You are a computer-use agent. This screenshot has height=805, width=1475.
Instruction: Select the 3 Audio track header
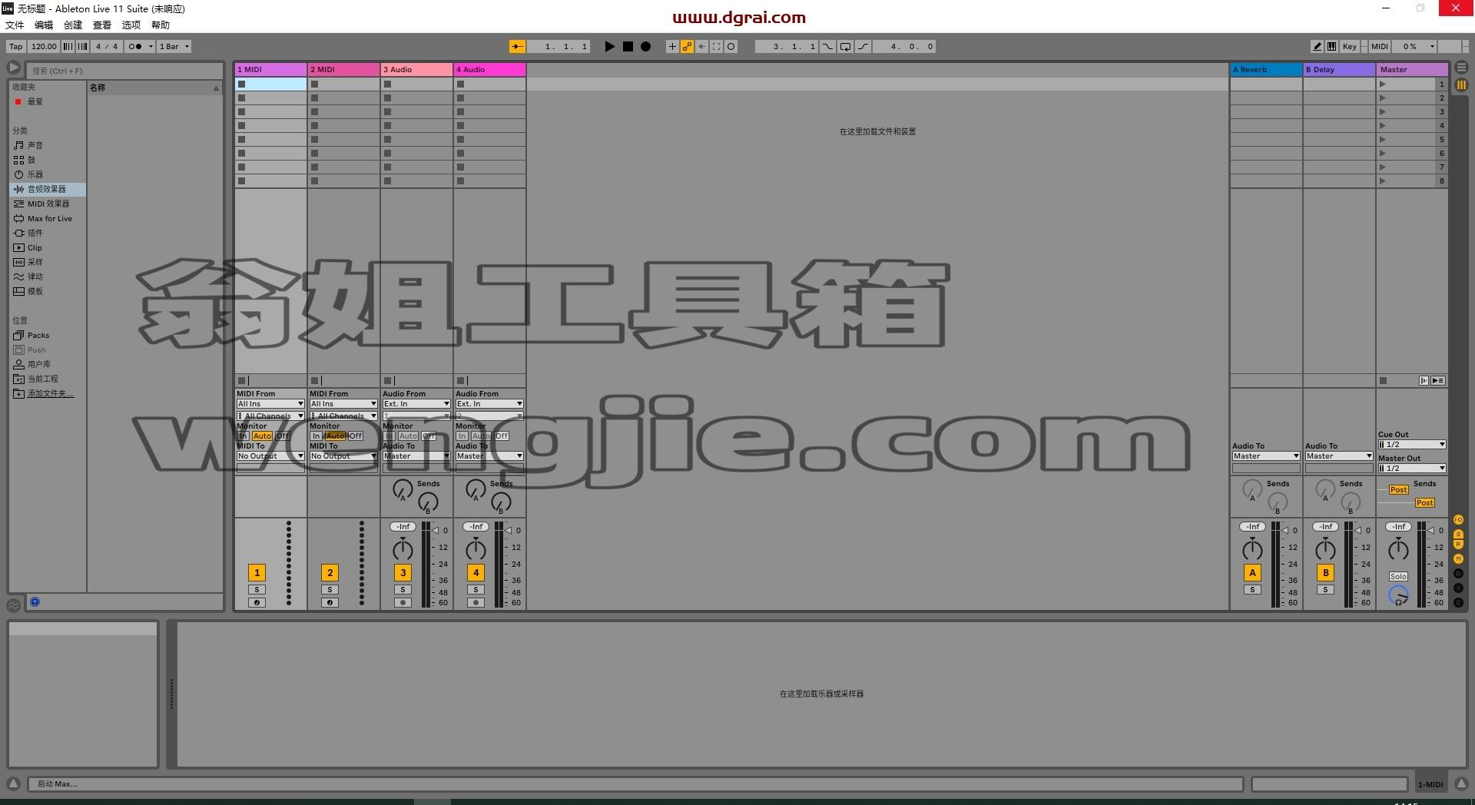coord(416,69)
